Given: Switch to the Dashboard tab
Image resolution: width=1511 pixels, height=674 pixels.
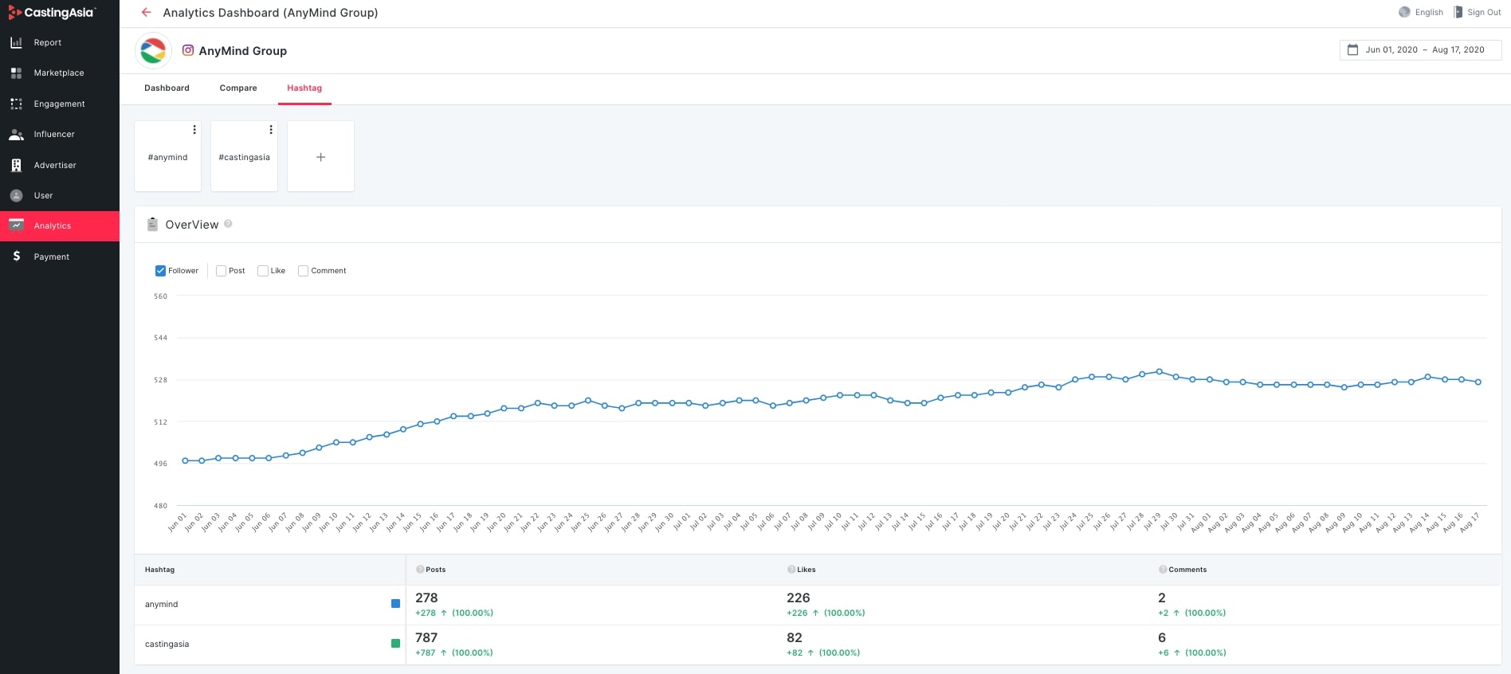Looking at the screenshot, I should pyautogui.click(x=167, y=88).
